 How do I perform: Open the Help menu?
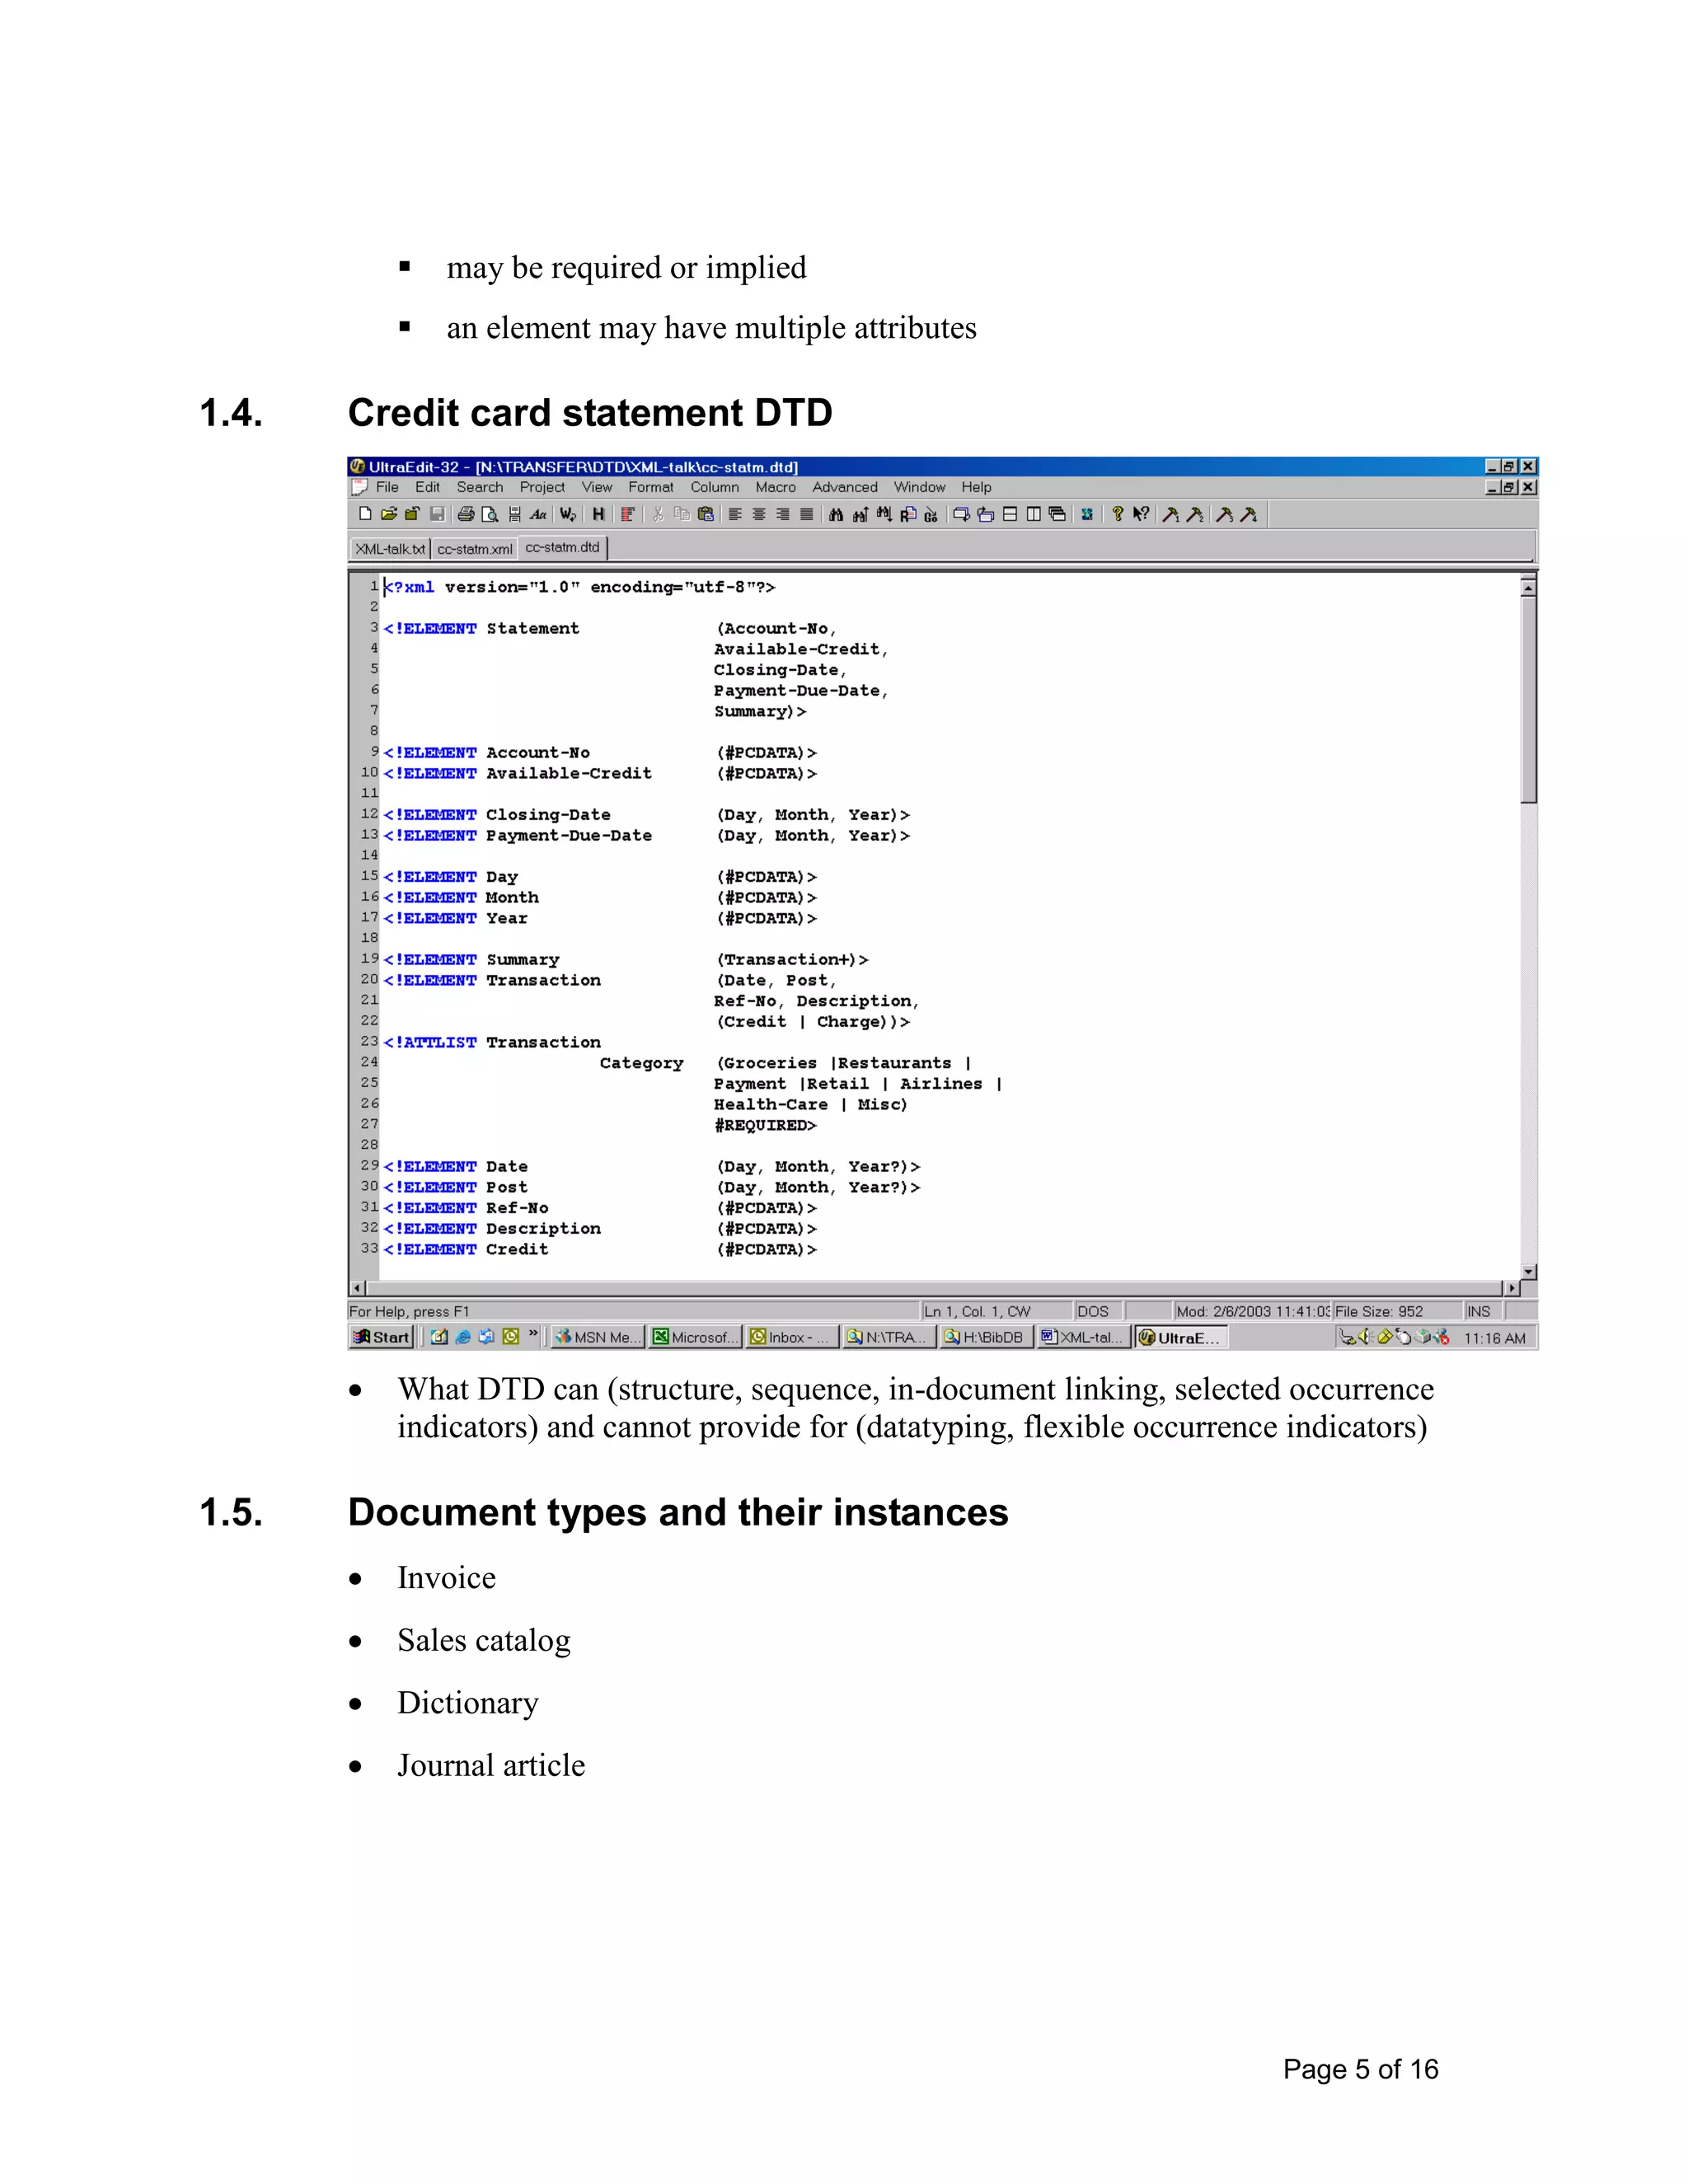(x=977, y=487)
